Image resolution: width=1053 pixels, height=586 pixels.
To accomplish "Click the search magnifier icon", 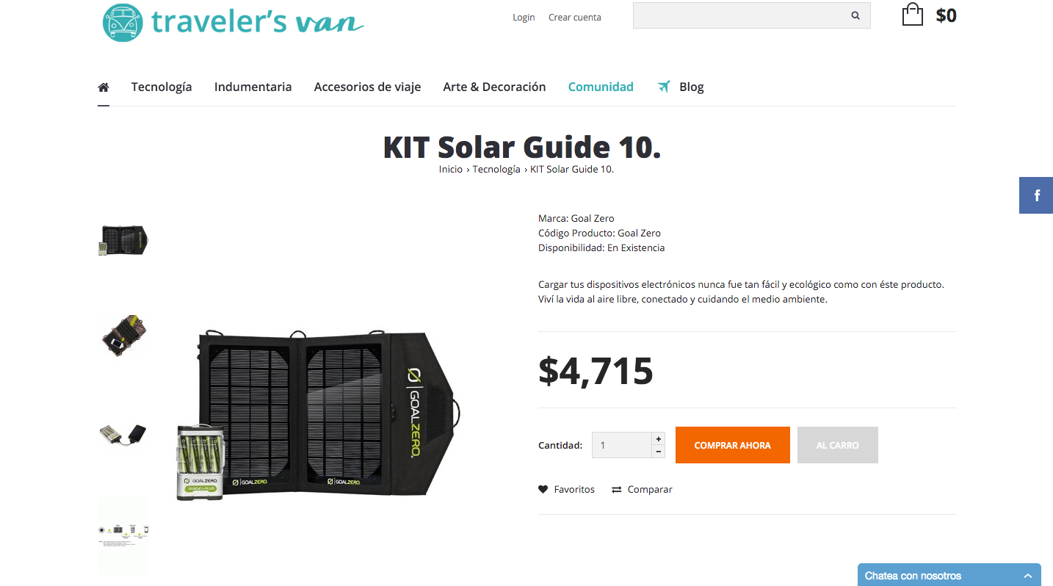I will (x=855, y=15).
